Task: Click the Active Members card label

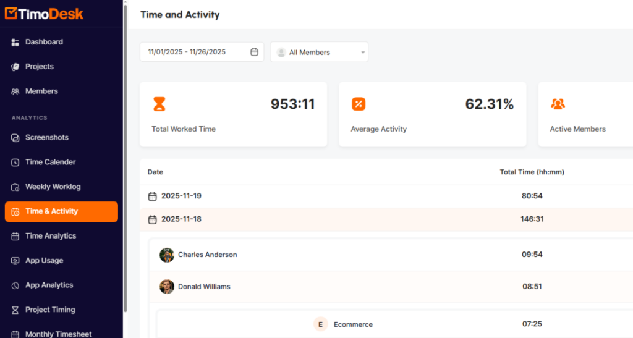Action: click(x=578, y=129)
